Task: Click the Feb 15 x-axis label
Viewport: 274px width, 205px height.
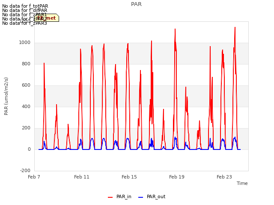Action: 129,177
